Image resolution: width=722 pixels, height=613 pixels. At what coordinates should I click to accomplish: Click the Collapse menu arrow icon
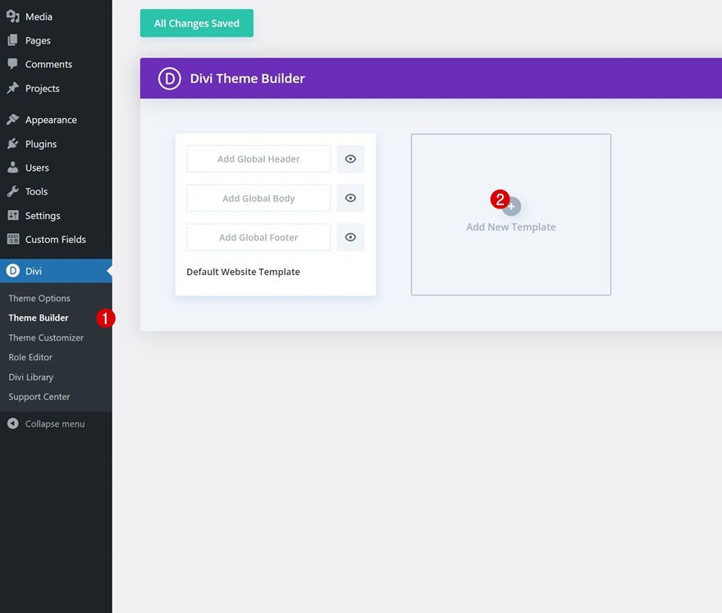tap(13, 423)
